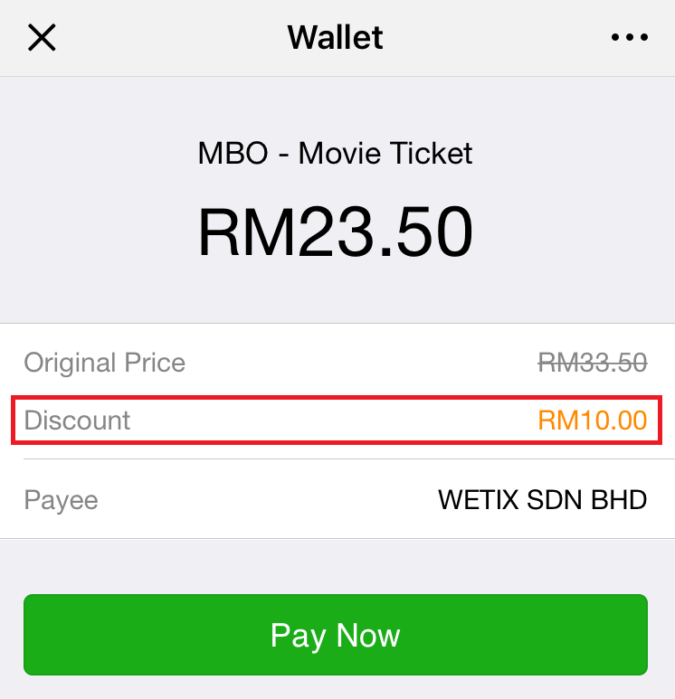This screenshot has width=675, height=699.
Task: Click the Payee label
Action: [61, 500]
